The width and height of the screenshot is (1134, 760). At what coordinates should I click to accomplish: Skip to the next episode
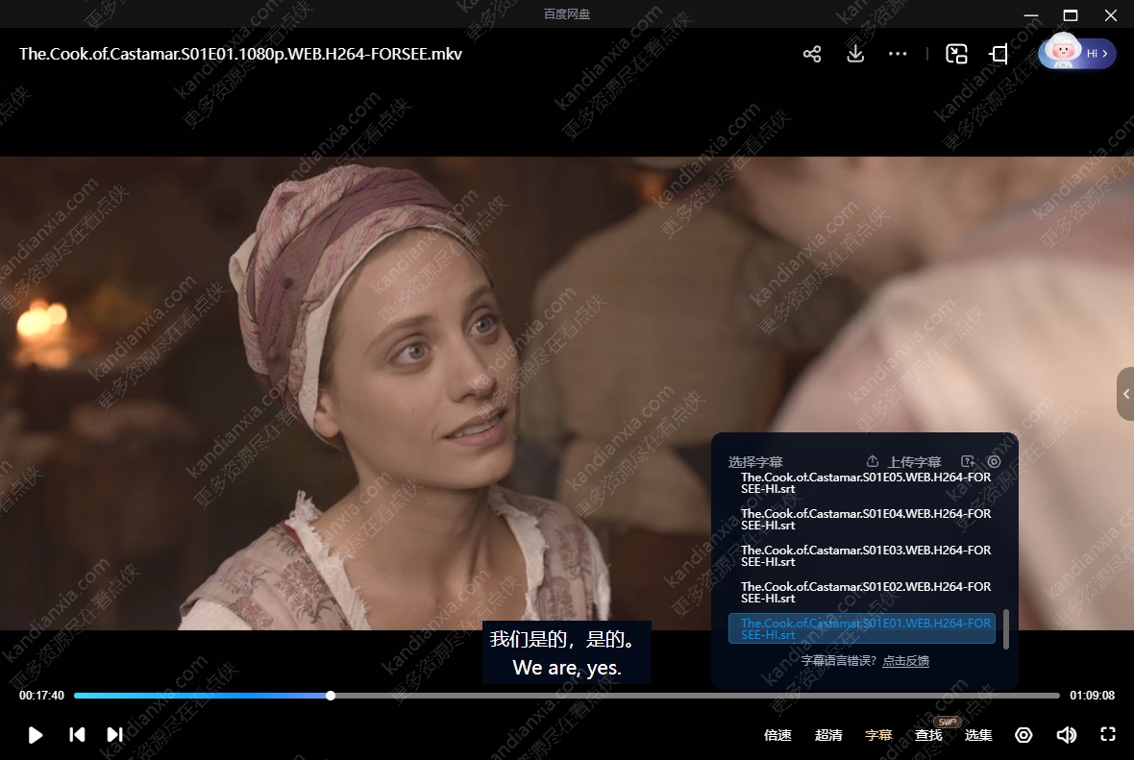(114, 735)
